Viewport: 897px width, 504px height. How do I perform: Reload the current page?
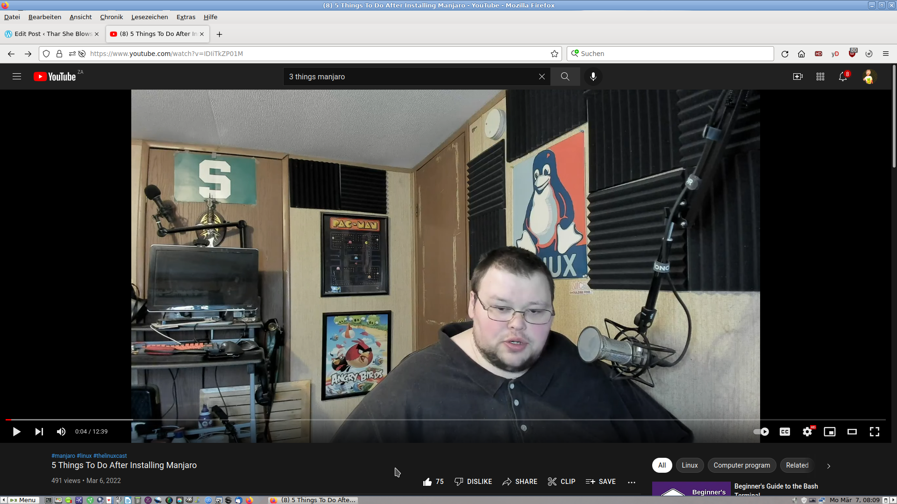[785, 54]
